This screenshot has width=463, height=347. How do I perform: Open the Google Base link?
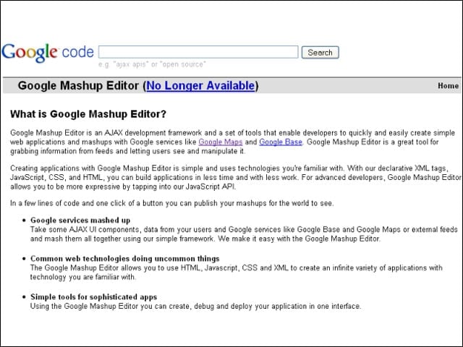click(281, 142)
